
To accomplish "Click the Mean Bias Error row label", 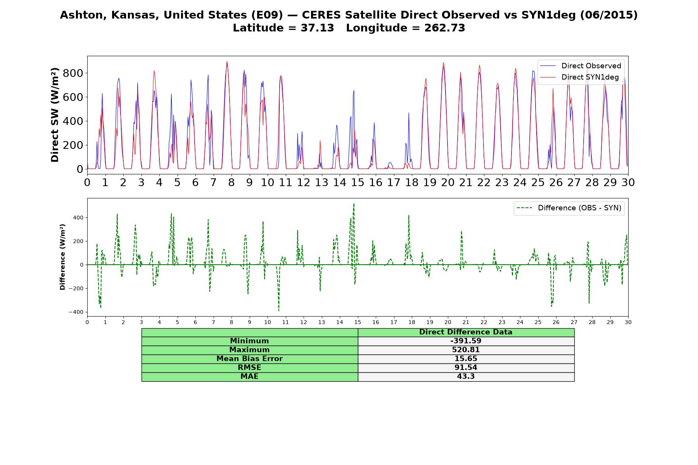I will 250,359.
